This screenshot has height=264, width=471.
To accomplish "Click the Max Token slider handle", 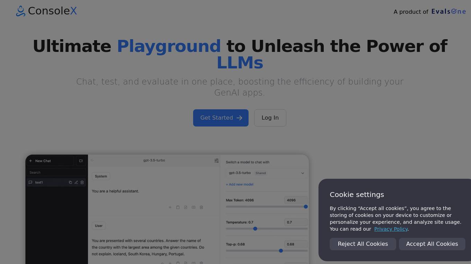I will pos(306,207).
